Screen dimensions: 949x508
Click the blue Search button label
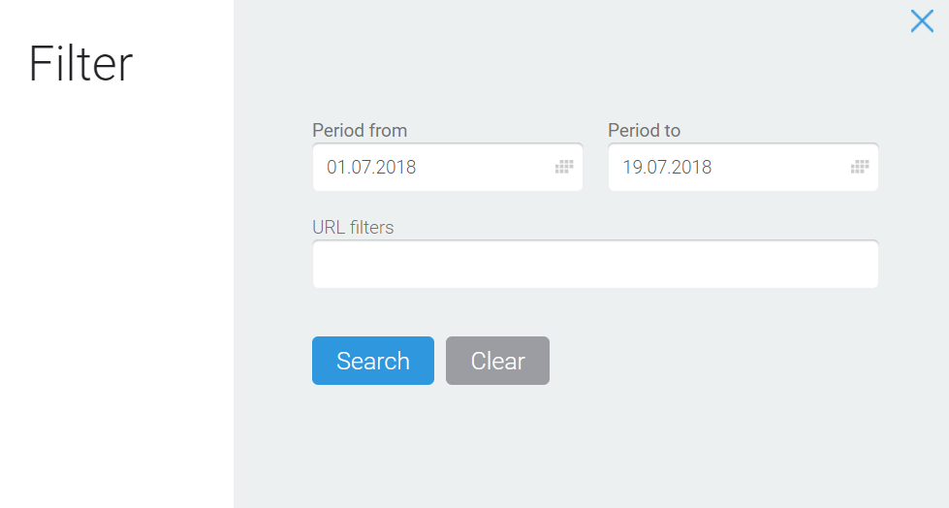373,361
